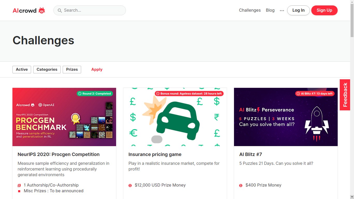Click Misc Prizes : To be announced text

54,191
